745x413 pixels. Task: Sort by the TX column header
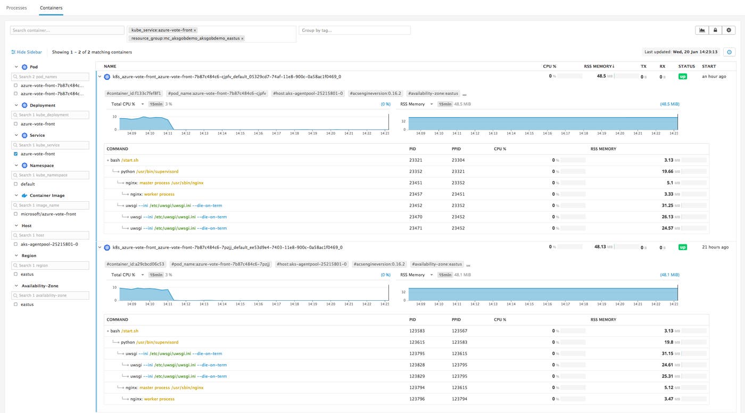tap(643, 67)
